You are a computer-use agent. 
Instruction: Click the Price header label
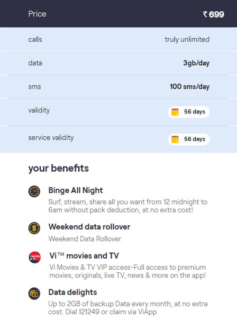click(37, 14)
